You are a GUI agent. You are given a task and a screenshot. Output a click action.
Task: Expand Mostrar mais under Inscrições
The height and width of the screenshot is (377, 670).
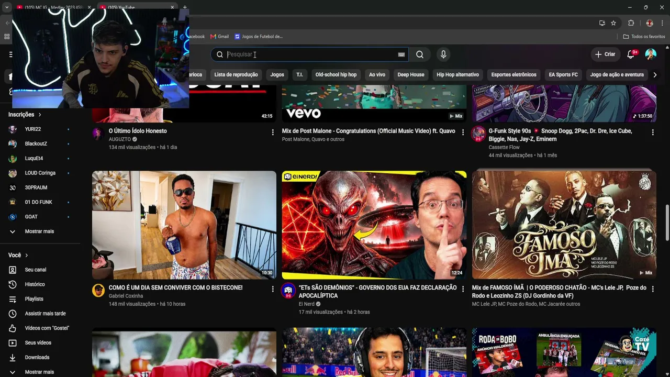click(40, 231)
